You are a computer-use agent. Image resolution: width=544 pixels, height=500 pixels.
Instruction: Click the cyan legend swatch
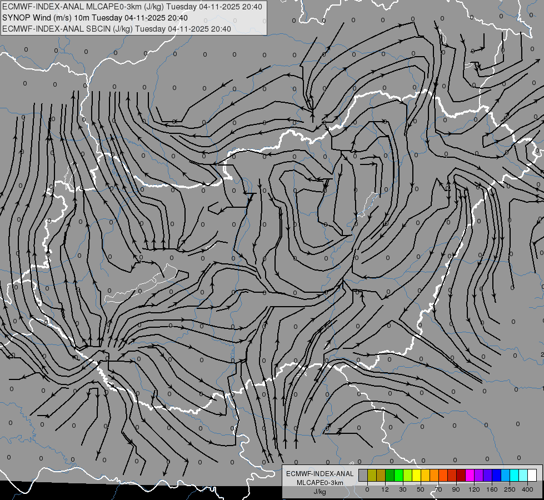(514, 475)
